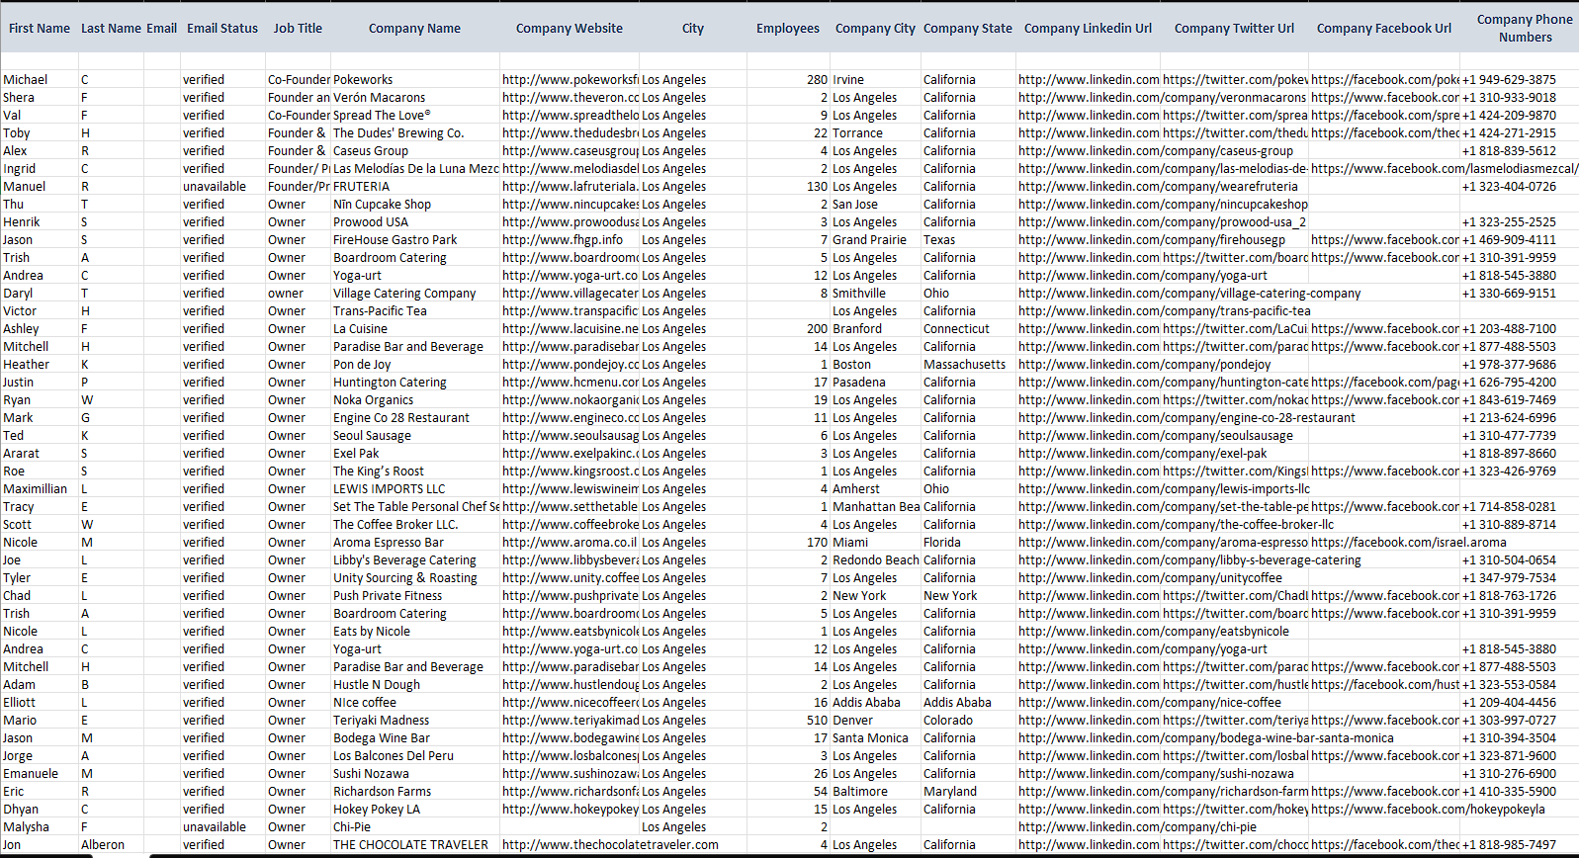Select the Redondo Beach city cell
The width and height of the screenshot is (1579, 858).
(x=876, y=560)
